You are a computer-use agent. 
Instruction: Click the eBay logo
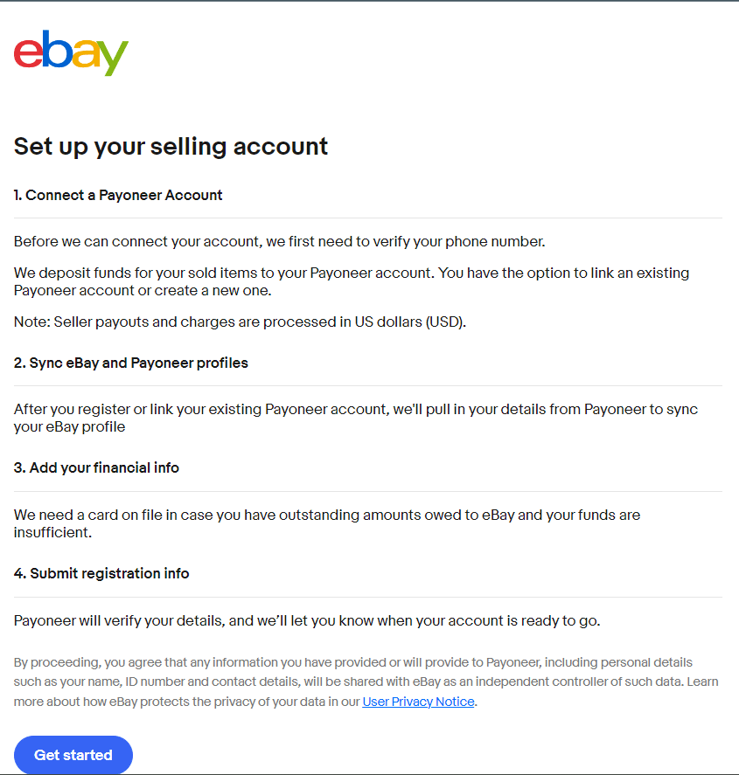(70, 53)
